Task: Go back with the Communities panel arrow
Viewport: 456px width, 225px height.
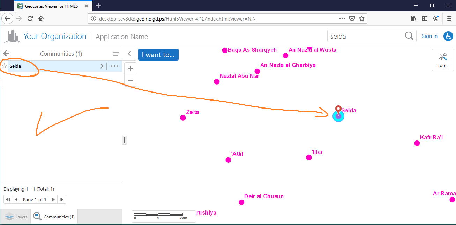Action: click(x=6, y=53)
